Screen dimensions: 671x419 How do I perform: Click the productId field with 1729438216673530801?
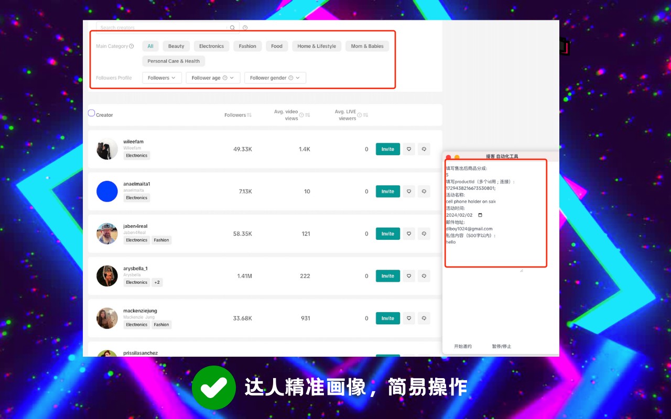pos(471,188)
